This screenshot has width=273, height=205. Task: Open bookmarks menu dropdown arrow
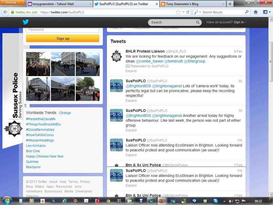[x=270, y=12]
